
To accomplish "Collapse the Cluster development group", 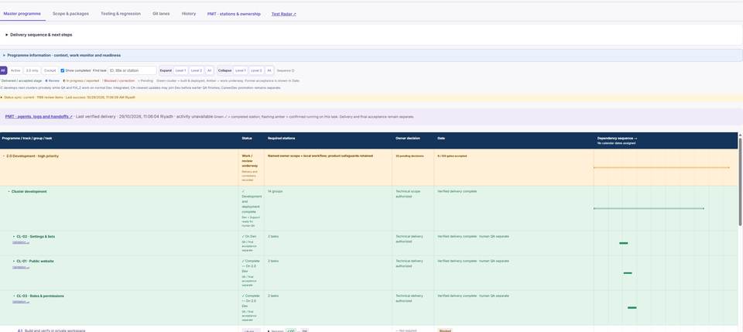I will pyautogui.click(x=9, y=191).
